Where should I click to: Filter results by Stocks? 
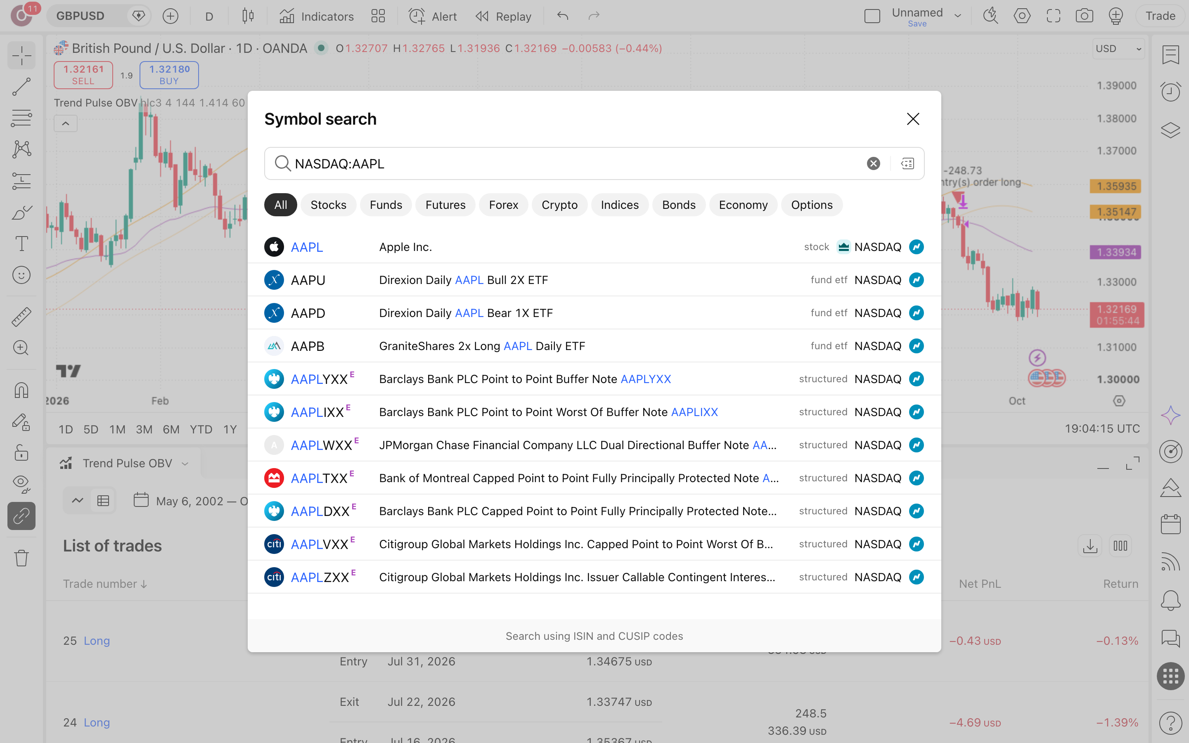click(x=328, y=205)
